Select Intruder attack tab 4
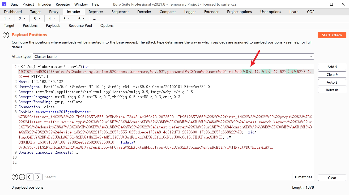The image size is (349, 195). (x=50, y=19)
